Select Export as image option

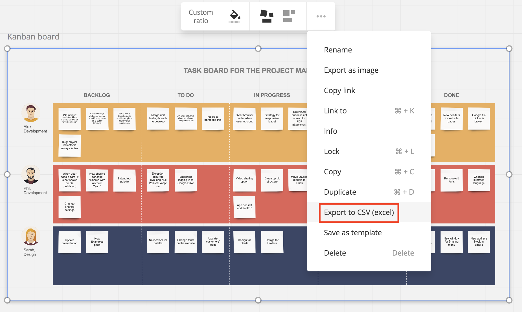click(x=351, y=70)
